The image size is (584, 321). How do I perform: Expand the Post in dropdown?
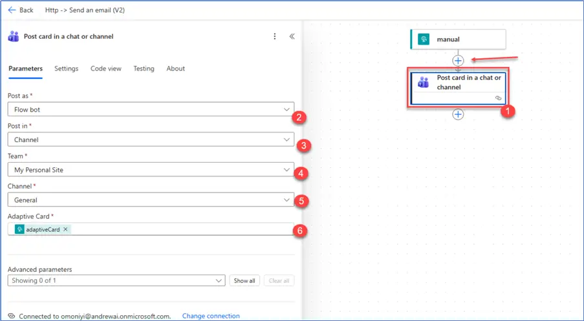coord(151,140)
